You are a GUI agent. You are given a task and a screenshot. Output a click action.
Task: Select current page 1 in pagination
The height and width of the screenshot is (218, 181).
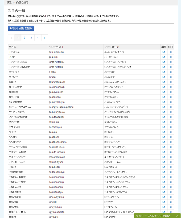coord(18,38)
